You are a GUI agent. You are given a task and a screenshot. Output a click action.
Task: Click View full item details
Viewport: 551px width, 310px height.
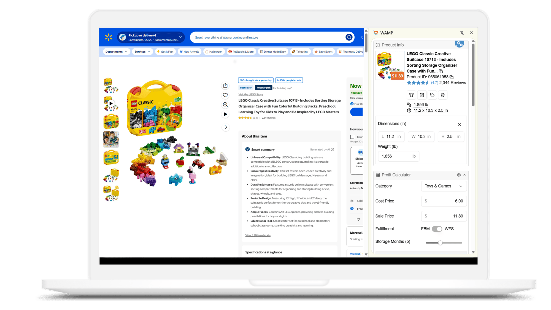(x=258, y=236)
